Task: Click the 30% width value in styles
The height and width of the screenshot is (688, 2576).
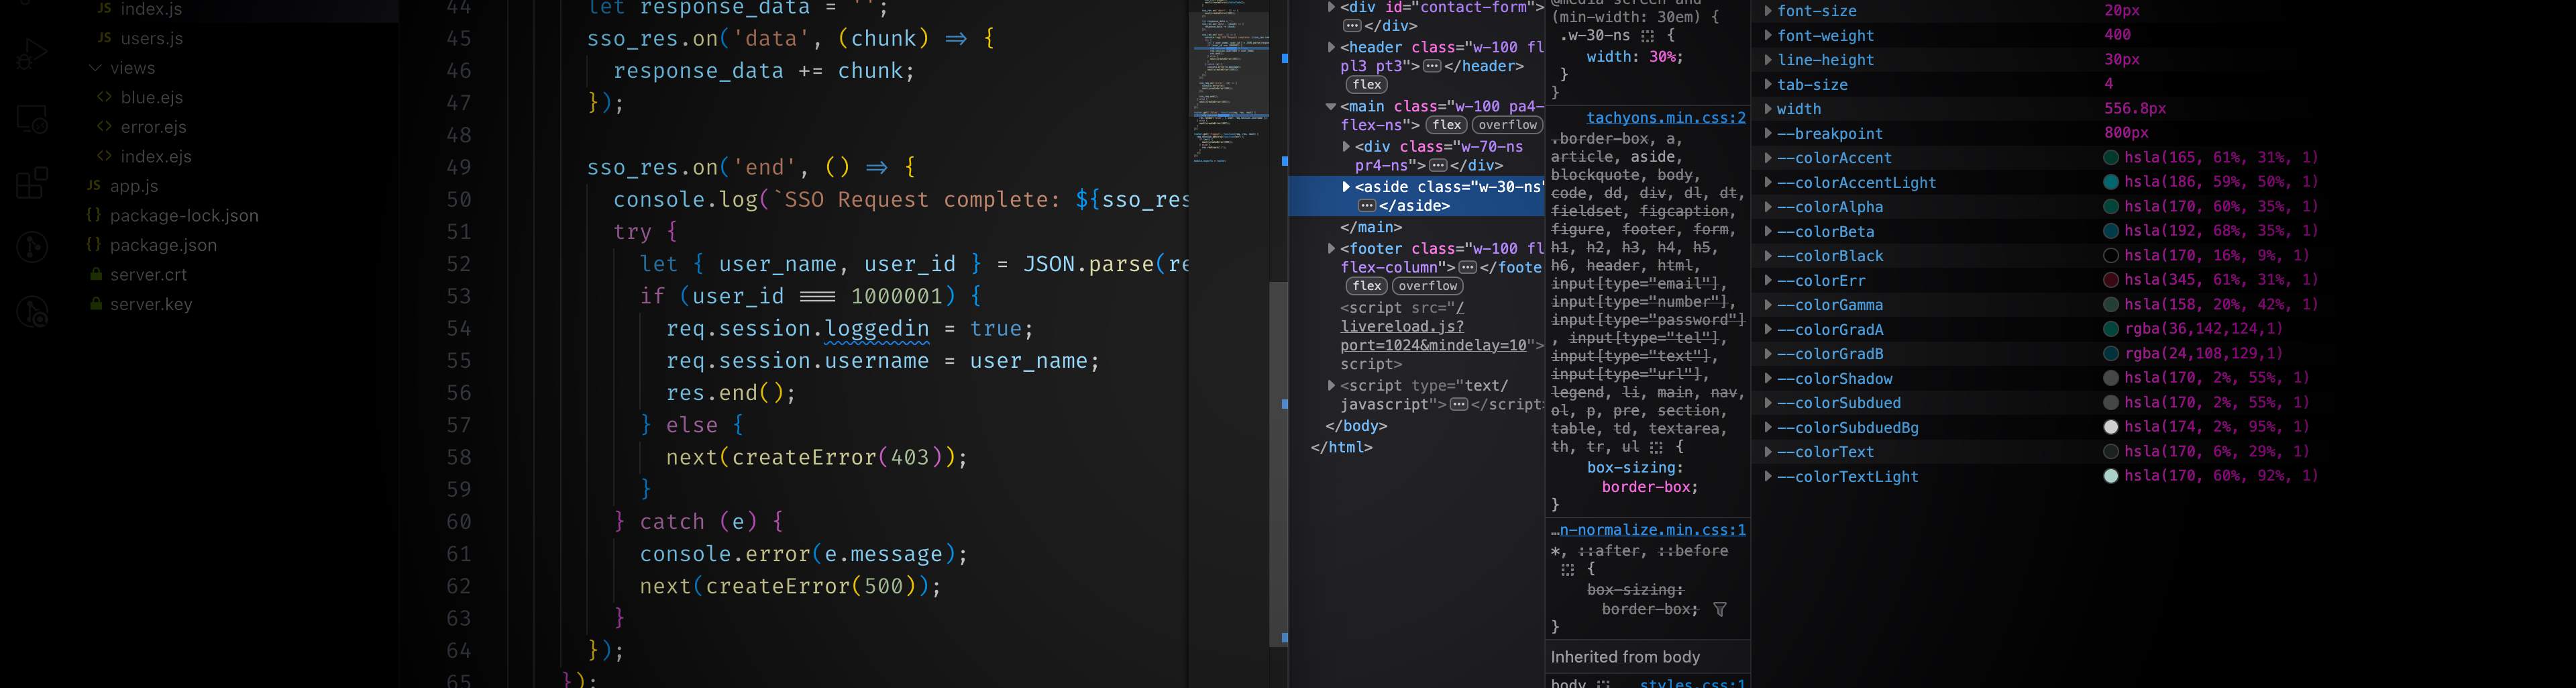Action: point(1663,57)
